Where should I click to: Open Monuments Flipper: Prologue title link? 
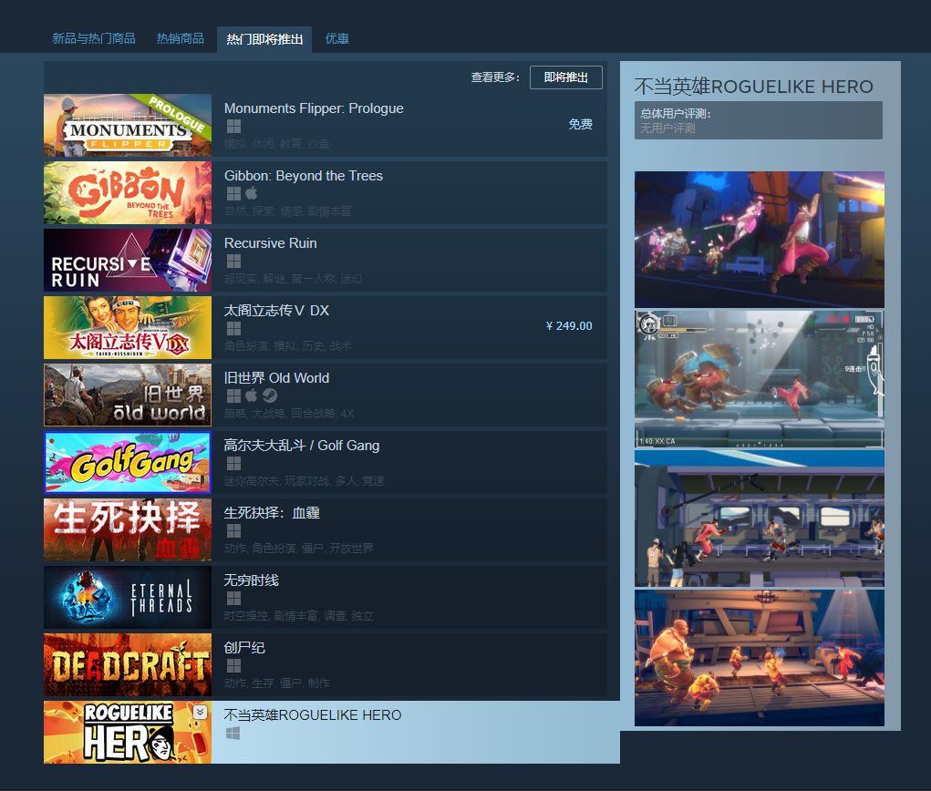(x=314, y=108)
